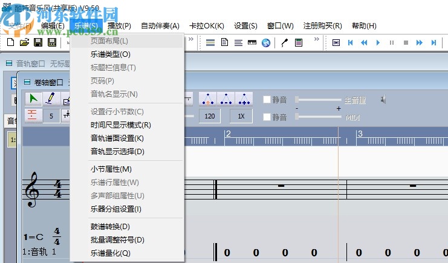Click measure 2 marker on time ruler
The width and height of the screenshot is (448, 263).
click(228, 134)
